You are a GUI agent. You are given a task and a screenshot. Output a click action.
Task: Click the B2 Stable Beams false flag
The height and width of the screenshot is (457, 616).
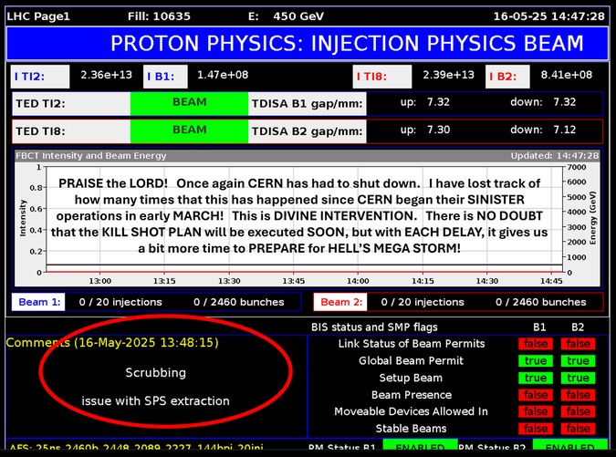tap(578, 429)
